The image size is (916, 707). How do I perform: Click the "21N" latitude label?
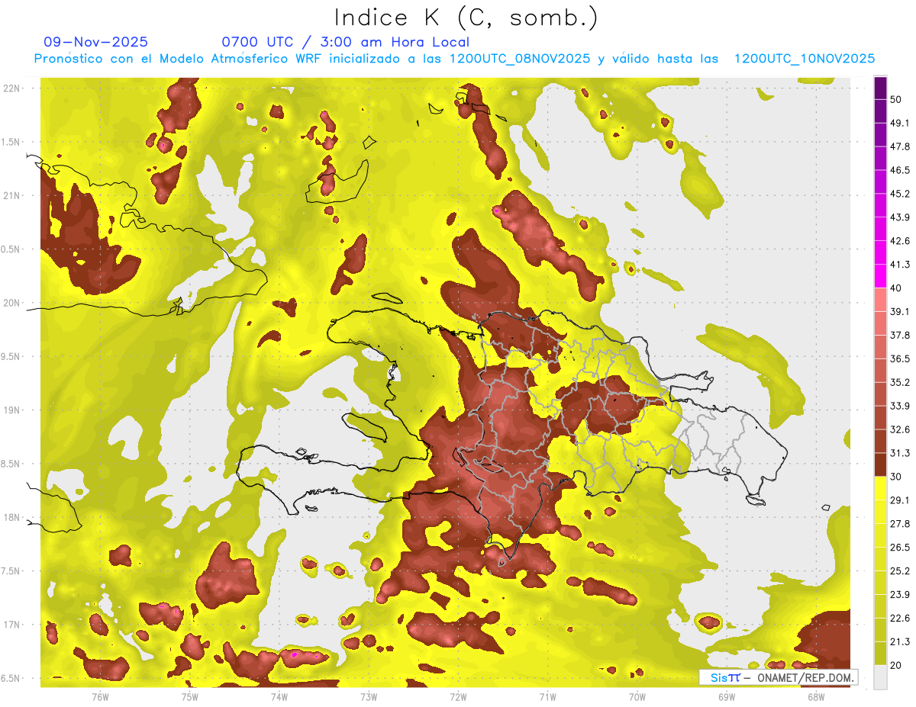click(11, 195)
